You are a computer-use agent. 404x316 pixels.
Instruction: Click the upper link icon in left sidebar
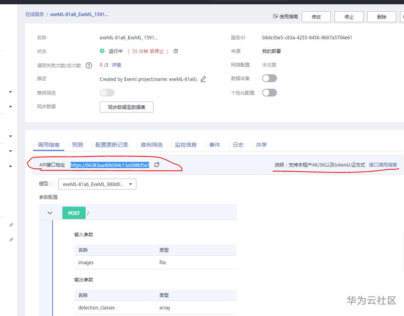click(11, 225)
